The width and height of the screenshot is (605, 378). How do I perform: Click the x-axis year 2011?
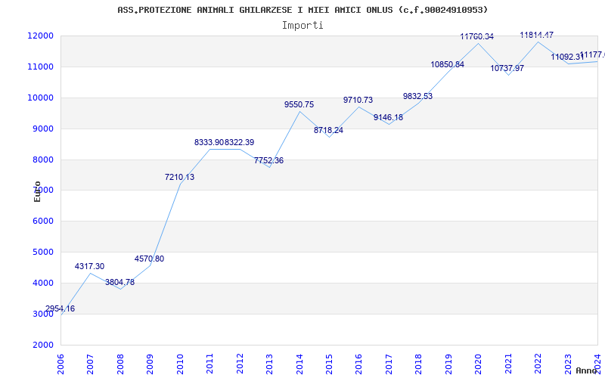coord(209,364)
